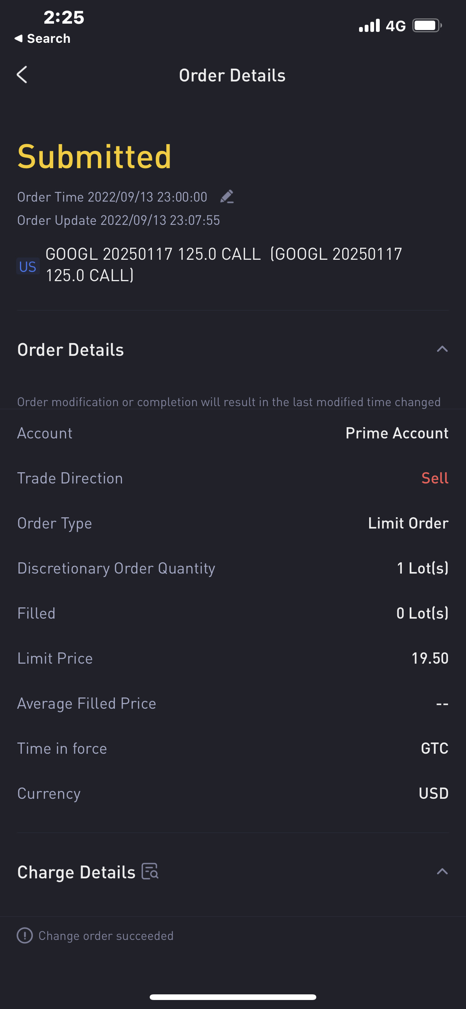Tap the cellular signal bars icon
Viewport: 466px width, 1009px height.
point(369,26)
